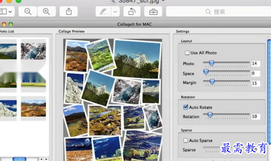Click Photo List scroll left arrow

click(x=41, y=159)
